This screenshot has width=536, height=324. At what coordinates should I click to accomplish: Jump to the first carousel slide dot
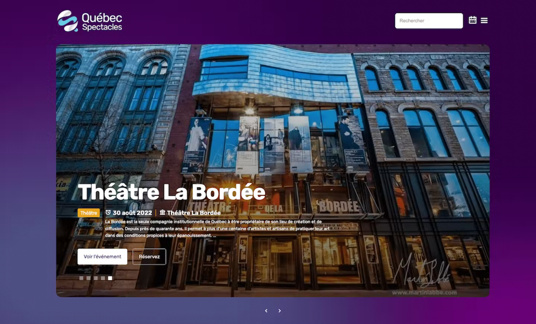point(81,278)
